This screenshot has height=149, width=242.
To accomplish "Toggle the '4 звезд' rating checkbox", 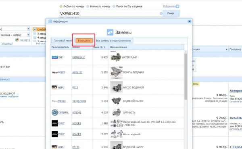I will click(x=35, y=37).
